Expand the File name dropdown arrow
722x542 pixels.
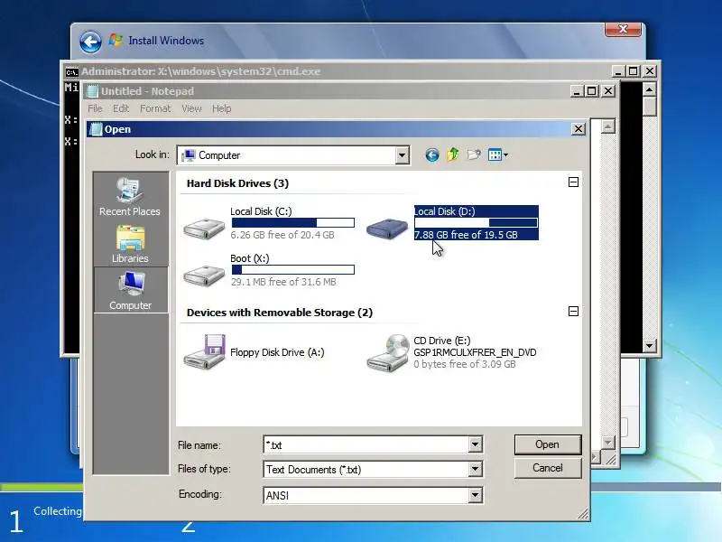(476, 444)
